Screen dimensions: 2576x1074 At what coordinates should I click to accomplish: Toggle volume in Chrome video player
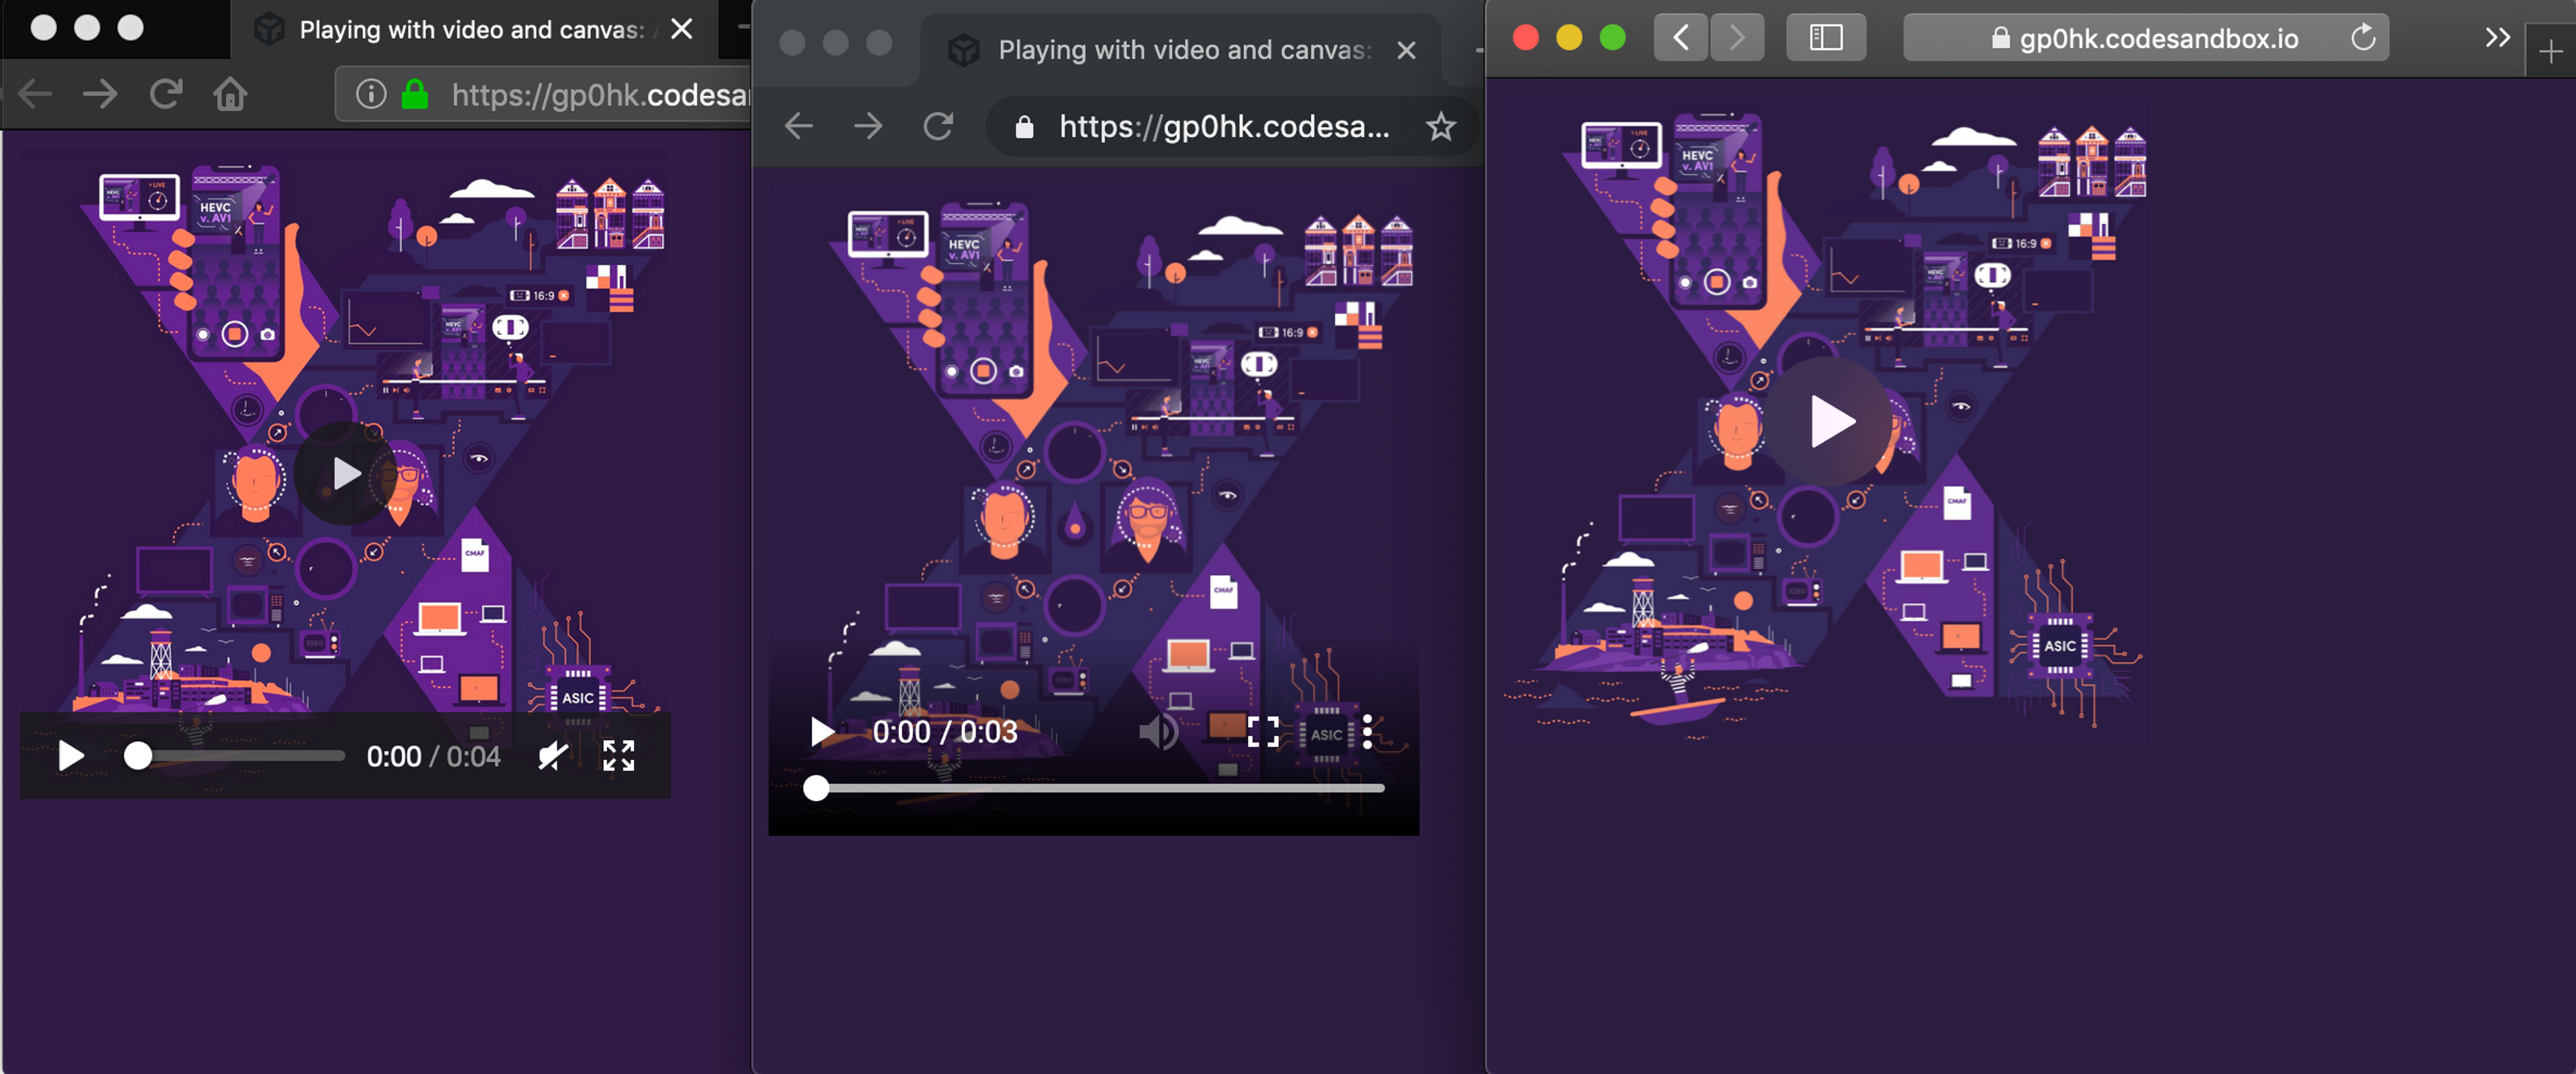(x=1158, y=732)
